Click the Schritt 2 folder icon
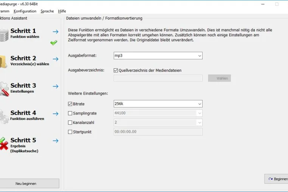 tap(3, 62)
